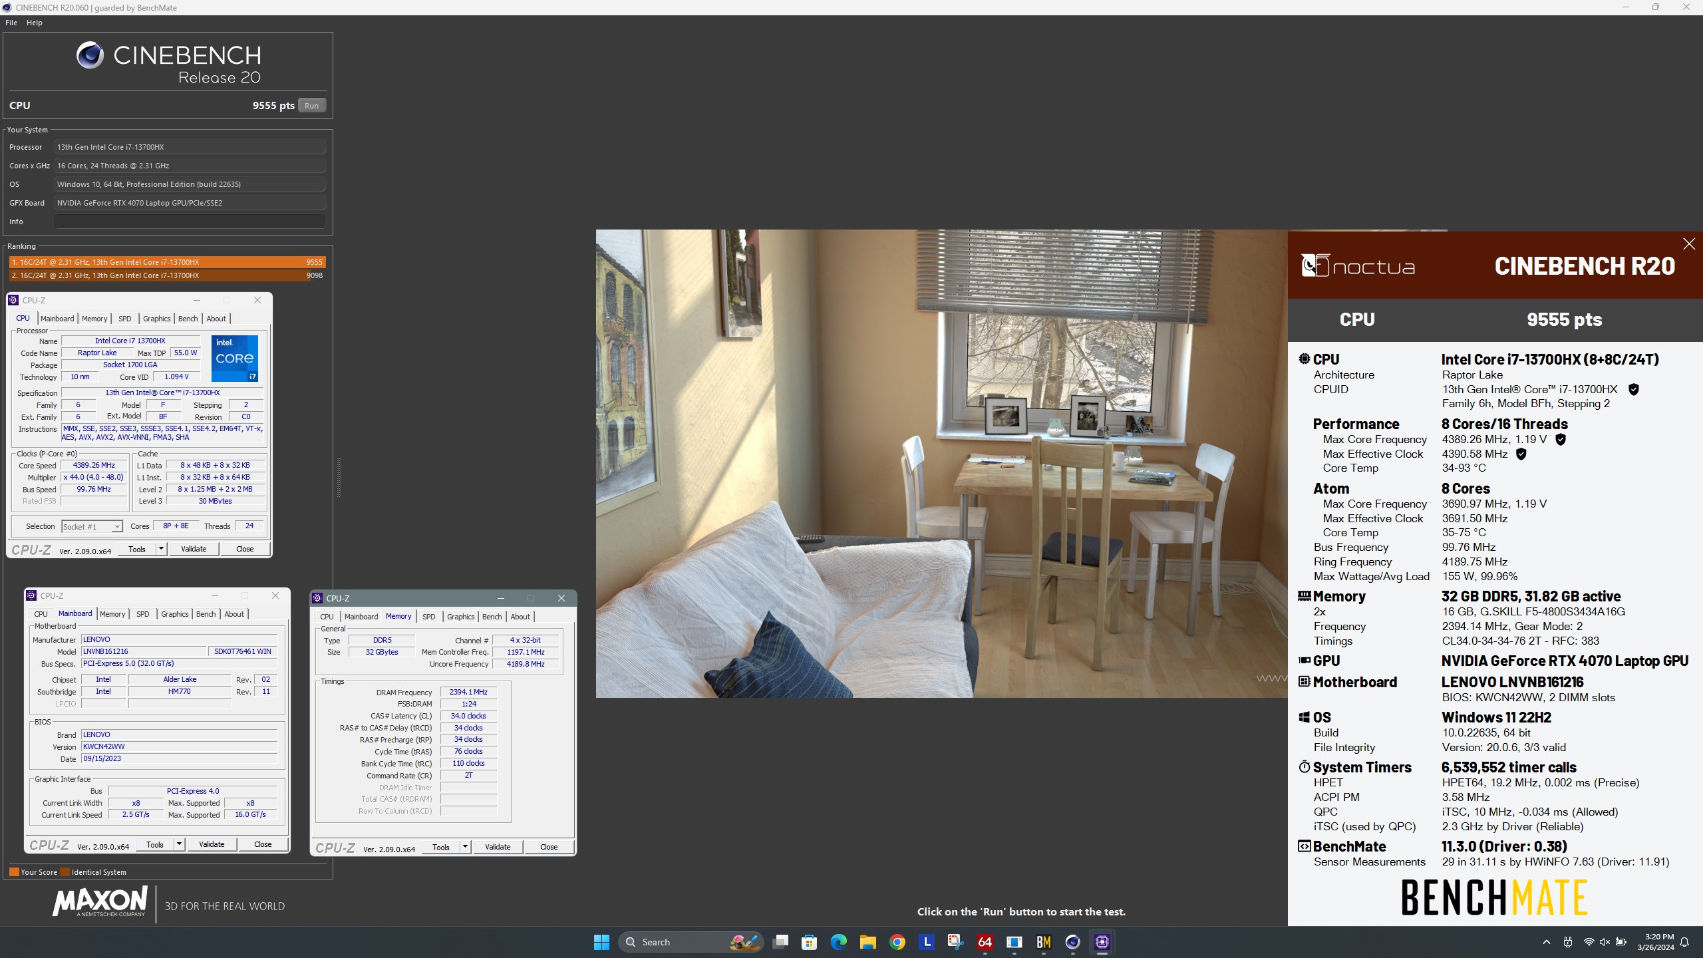Screen dimensions: 1703x958
Task: Expand Tools arrow in CPU-Z mainboard window
Action: pos(178,844)
